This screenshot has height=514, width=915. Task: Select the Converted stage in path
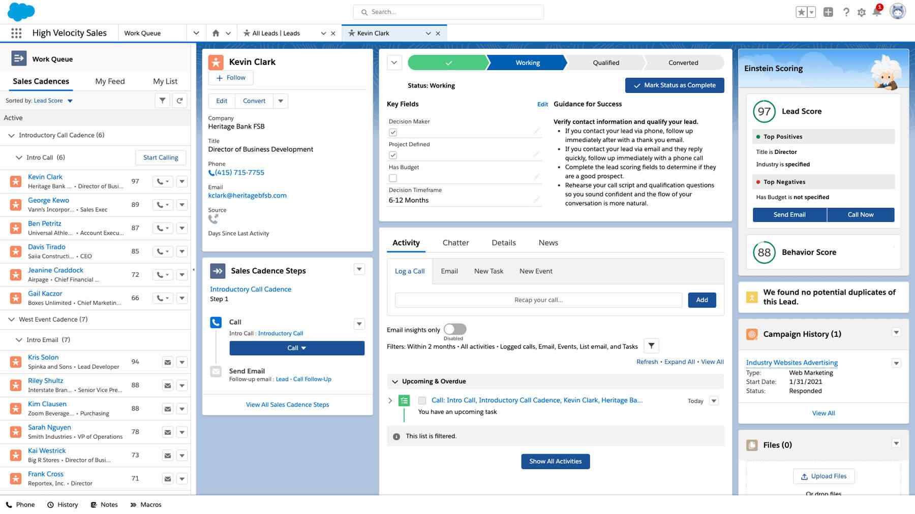(683, 63)
